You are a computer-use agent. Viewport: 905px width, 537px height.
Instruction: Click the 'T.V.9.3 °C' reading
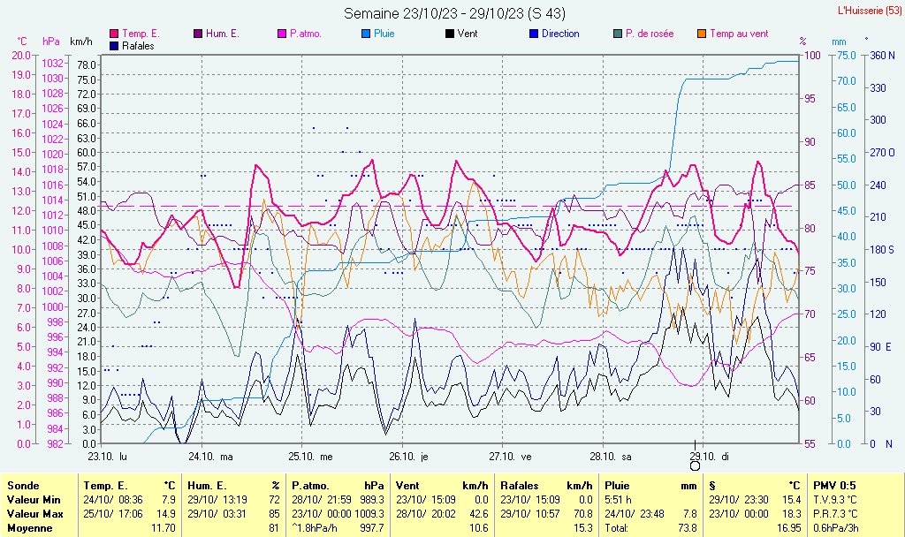[835, 500]
